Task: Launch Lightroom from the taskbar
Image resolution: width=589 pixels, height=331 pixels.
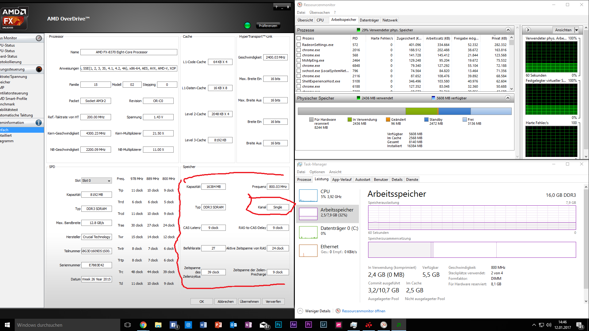Action: click(324, 325)
